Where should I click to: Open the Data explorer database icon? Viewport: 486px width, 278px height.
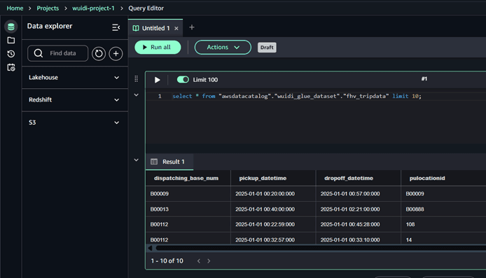coord(11,27)
